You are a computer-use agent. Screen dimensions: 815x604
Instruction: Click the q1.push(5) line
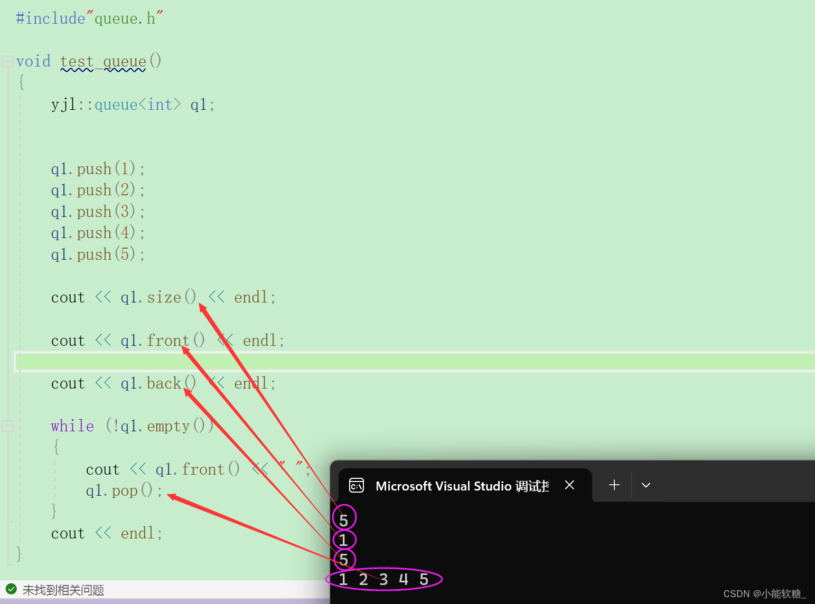[98, 254]
